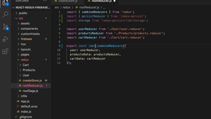Viewport: 211px width, 119px height.
Task: Click the JS icon beside index.js
Action: pos(18,112)
